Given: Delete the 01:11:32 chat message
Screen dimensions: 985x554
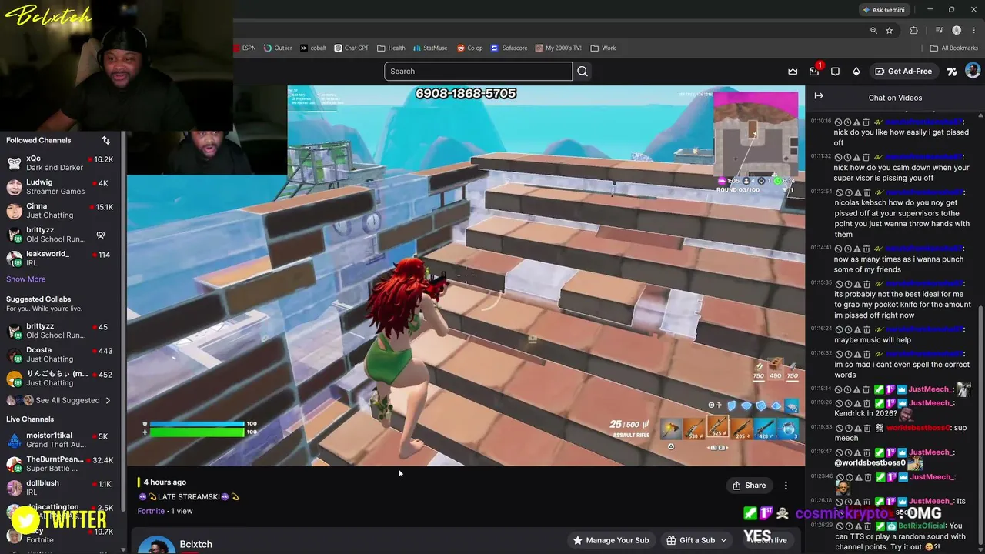Looking at the screenshot, I should point(866,157).
